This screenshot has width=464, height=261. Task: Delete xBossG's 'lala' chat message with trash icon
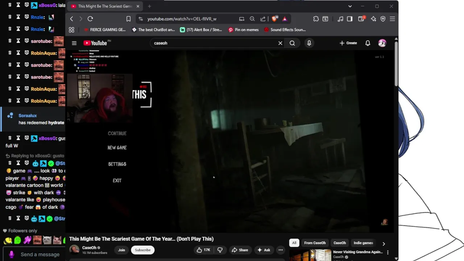pyautogui.click(x=10, y=5)
